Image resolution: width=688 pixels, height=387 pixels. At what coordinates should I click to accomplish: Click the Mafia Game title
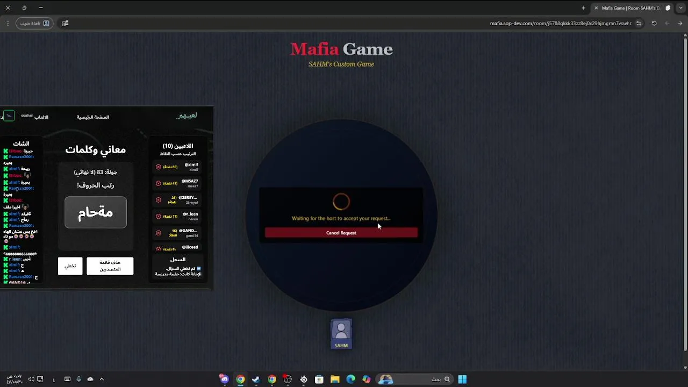point(341,49)
